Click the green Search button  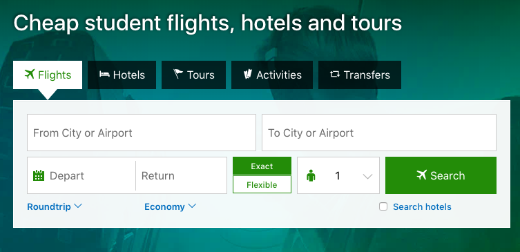441,175
